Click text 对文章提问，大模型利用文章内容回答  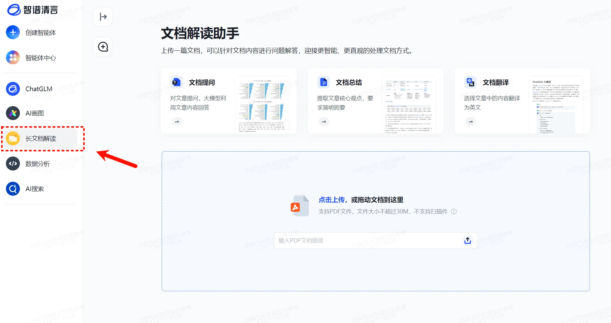click(198, 103)
